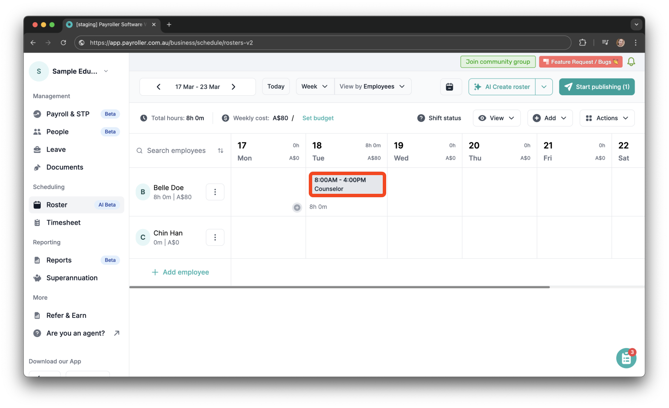Close the Payroller browser tab
Screen dimensions: 669x408
tap(154, 25)
